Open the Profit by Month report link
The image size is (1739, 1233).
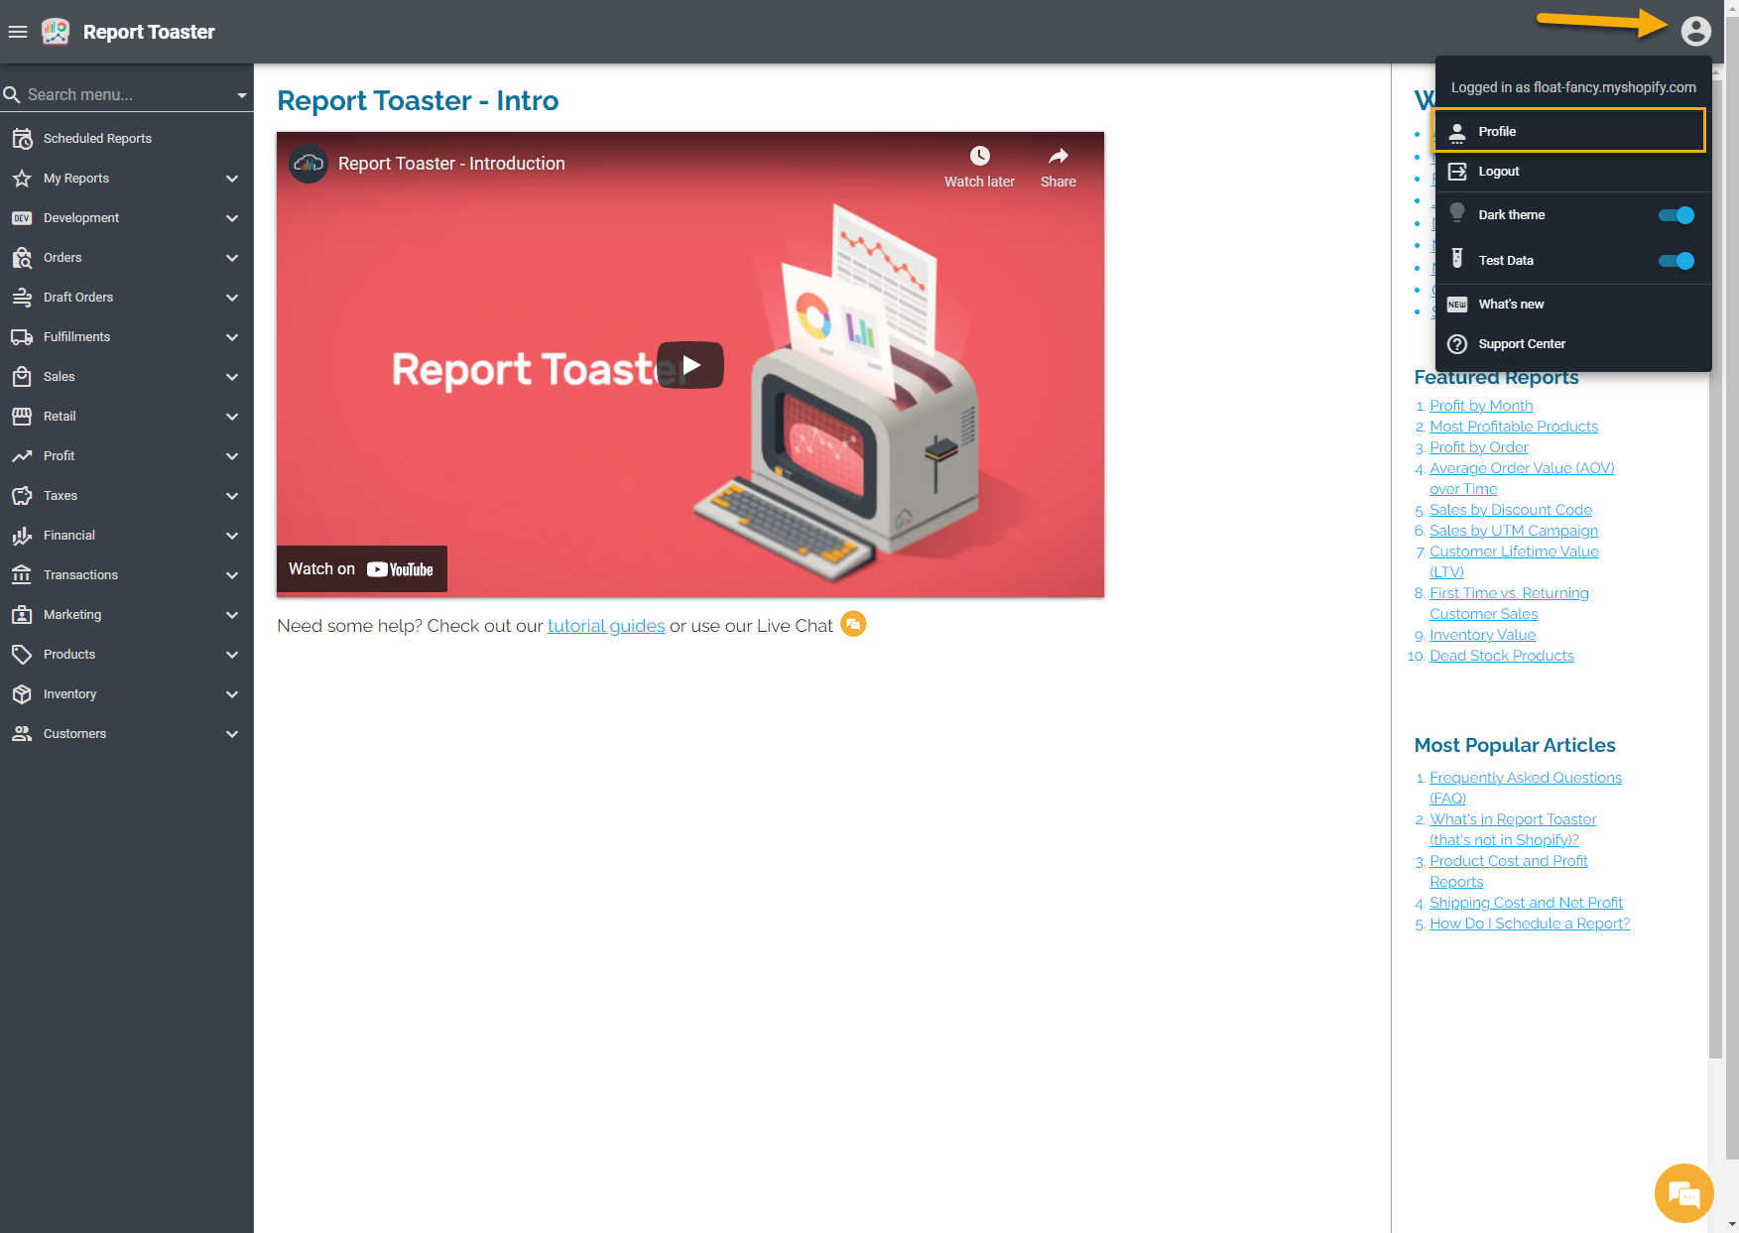pyautogui.click(x=1481, y=406)
